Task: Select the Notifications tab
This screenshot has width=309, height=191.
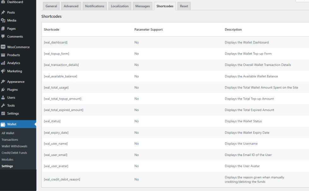Action: click(95, 6)
